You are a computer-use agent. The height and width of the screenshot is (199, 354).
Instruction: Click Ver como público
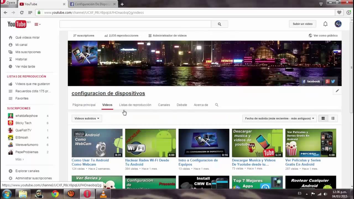tap(323, 35)
